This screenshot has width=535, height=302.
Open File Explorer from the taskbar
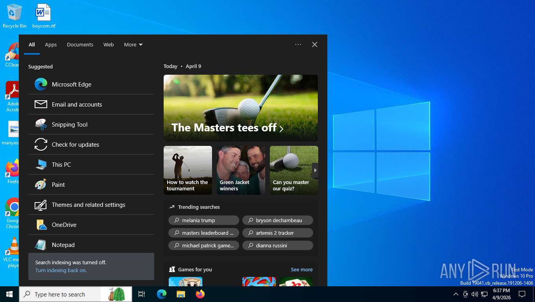click(x=181, y=294)
